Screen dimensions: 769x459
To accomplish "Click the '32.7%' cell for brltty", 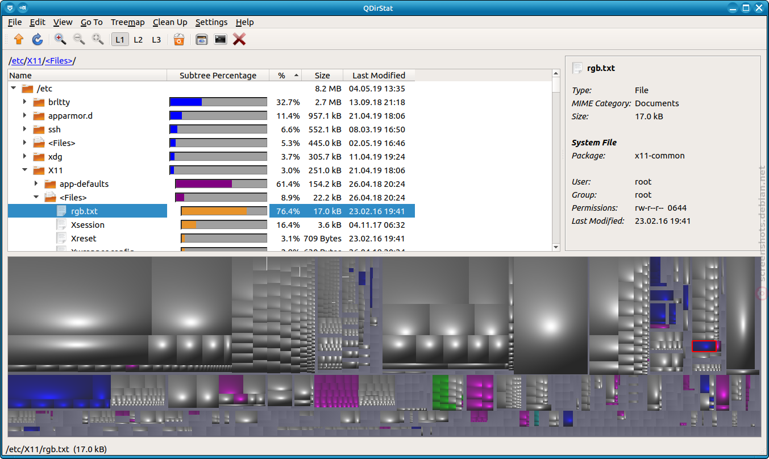I will coord(288,102).
